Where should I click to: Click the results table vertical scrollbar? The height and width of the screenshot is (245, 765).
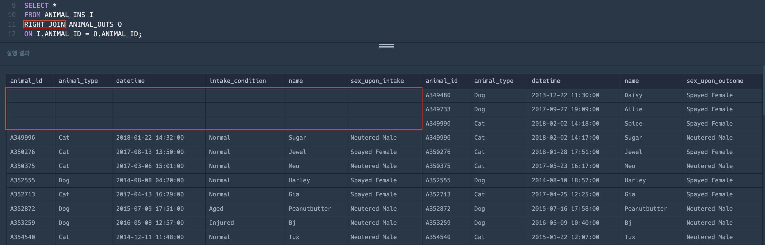pos(763,92)
